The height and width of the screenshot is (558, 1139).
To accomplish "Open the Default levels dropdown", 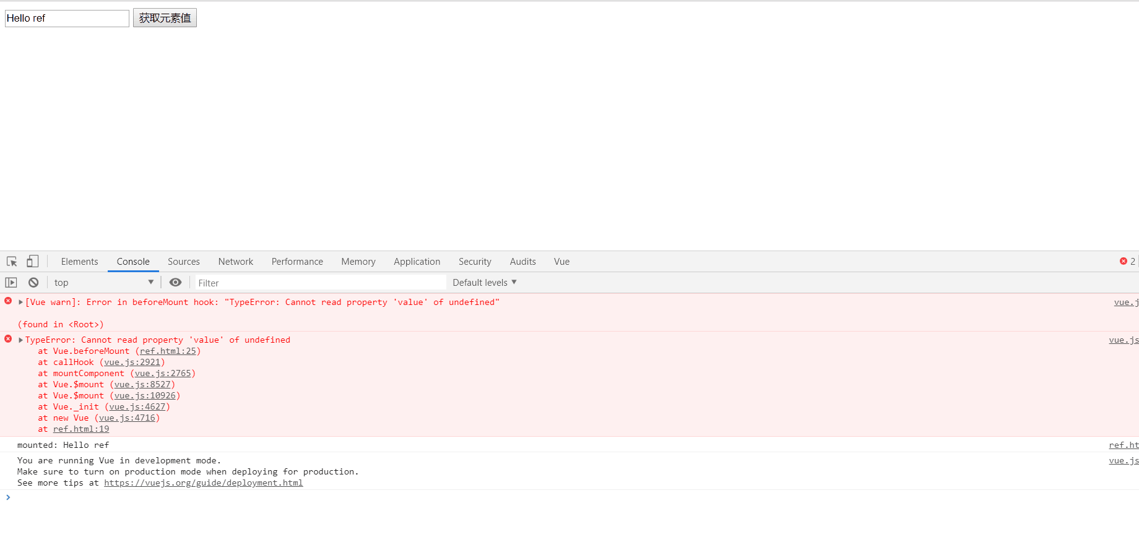I will pyautogui.click(x=485, y=283).
